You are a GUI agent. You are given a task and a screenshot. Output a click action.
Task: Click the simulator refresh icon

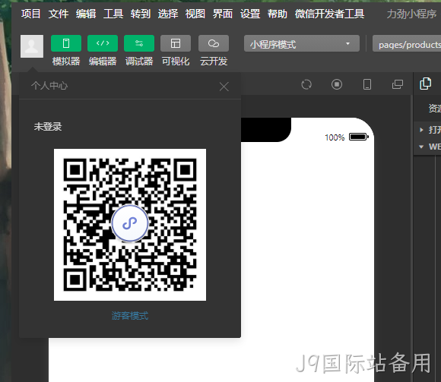point(306,84)
